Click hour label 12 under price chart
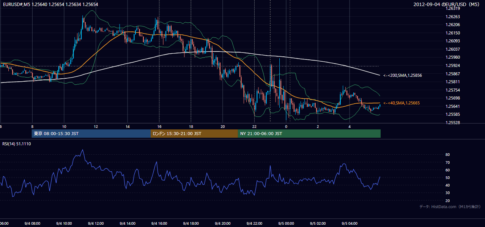Screen dimensions: 485x227 point(96,127)
